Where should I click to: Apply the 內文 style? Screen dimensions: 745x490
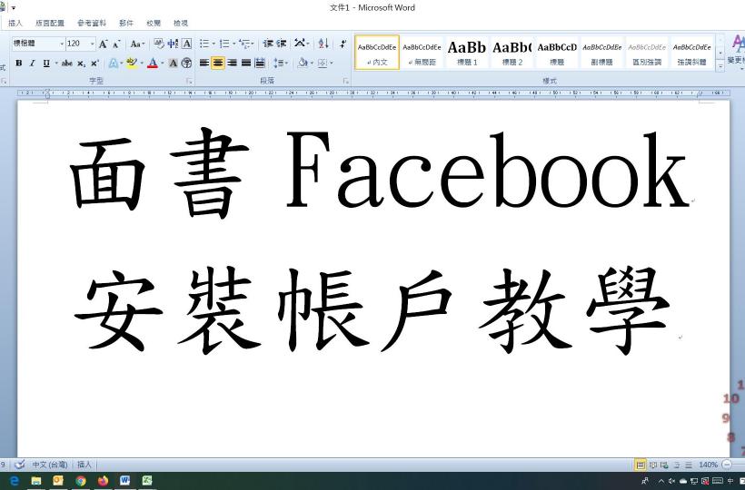[x=377, y=53]
